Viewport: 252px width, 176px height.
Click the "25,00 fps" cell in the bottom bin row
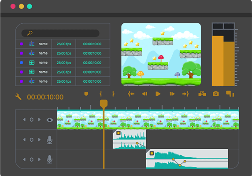[x=64, y=81]
